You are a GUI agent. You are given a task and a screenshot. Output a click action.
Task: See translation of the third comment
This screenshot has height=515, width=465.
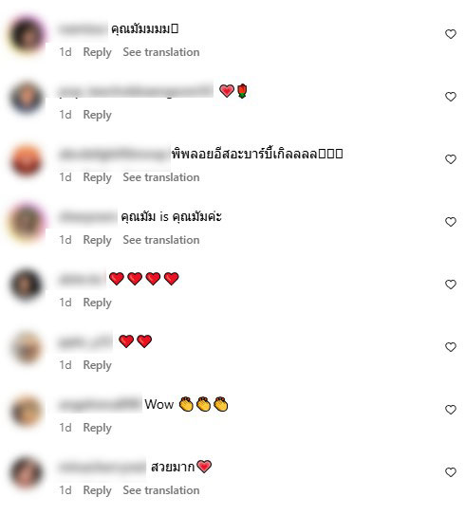pos(161,177)
